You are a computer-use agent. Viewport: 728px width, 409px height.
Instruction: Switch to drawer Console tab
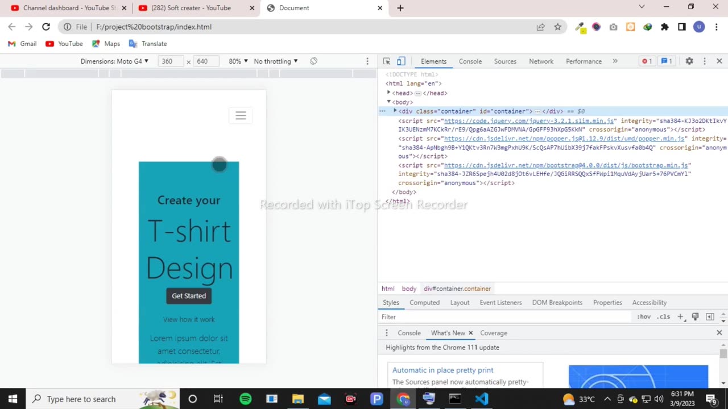(x=409, y=333)
